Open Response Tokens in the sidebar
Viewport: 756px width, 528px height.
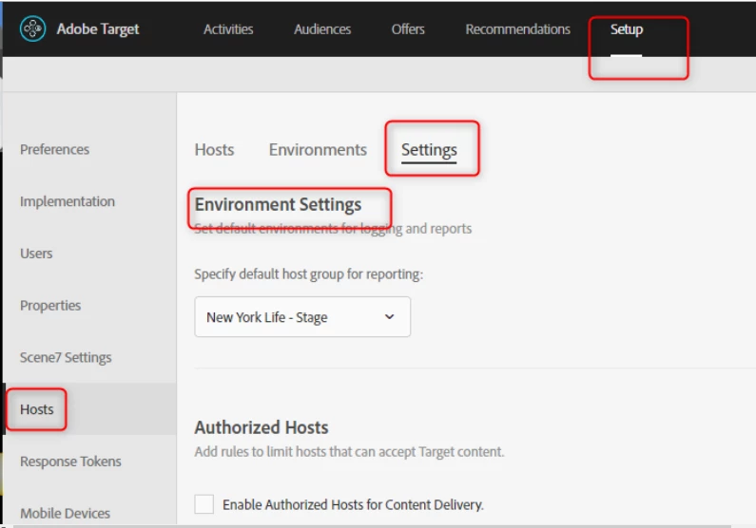pos(70,462)
